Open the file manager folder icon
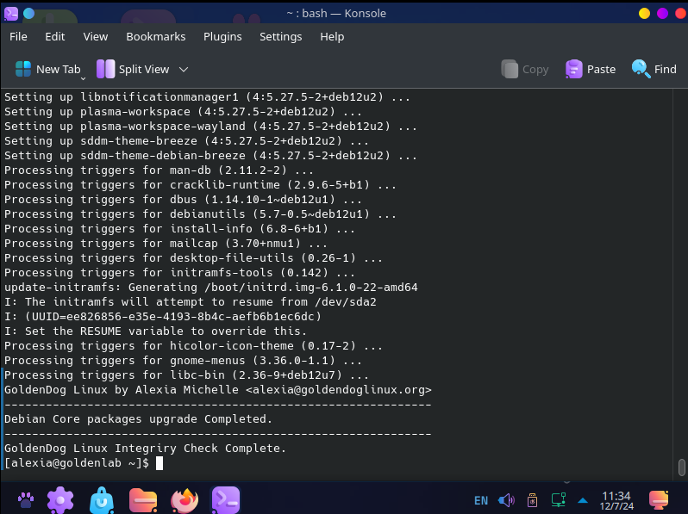Image resolution: width=688 pixels, height=514 pixels. 143,500
